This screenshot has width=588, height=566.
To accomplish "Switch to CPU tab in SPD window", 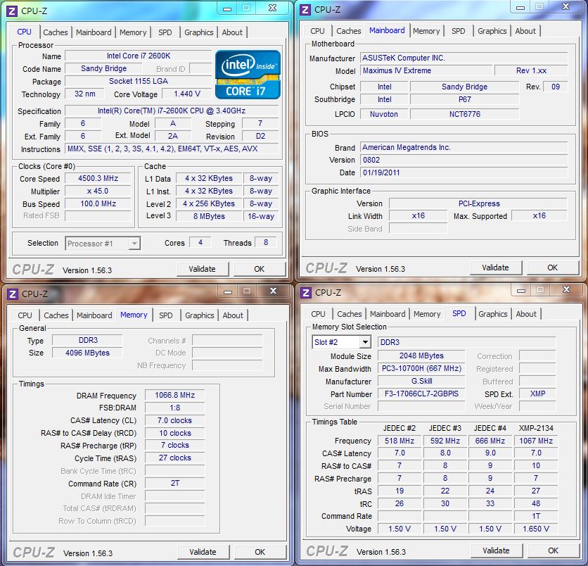I will (x=319, y=314).
